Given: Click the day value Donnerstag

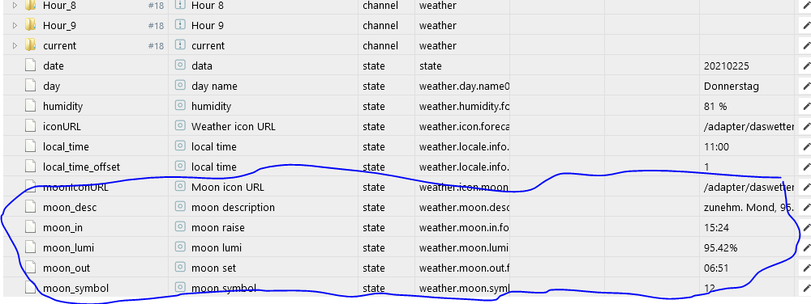Looking at the screenshot, I should [732, 86].
